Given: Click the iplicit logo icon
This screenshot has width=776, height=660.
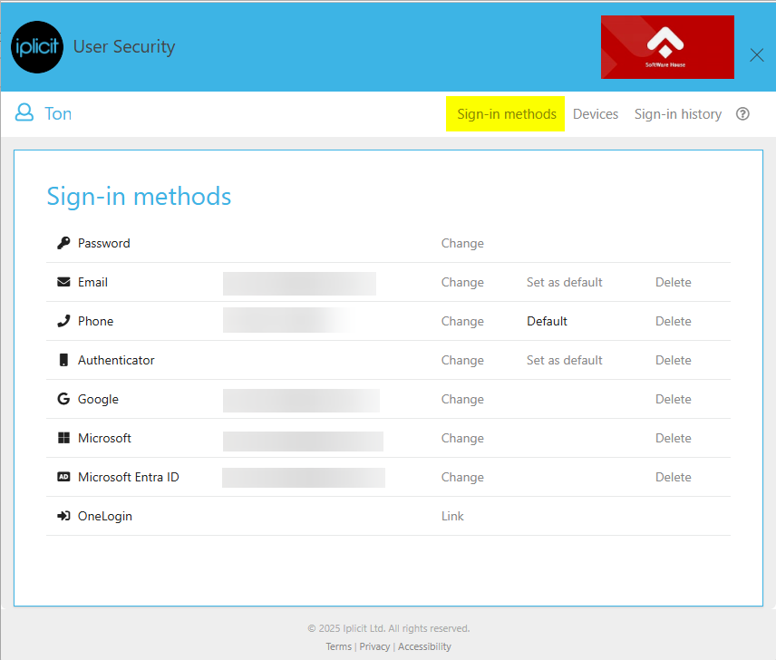Looking at the screenshot, I should pyautogui.click(x=37, y=47).
